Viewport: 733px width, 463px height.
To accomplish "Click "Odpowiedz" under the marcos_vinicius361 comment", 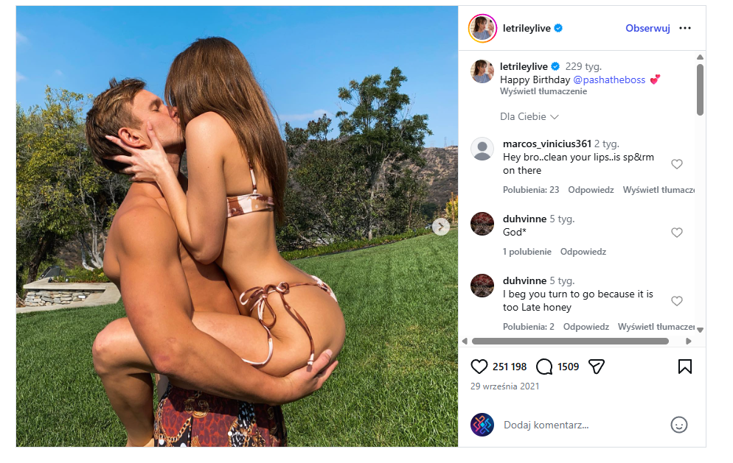I will point(591,190).
